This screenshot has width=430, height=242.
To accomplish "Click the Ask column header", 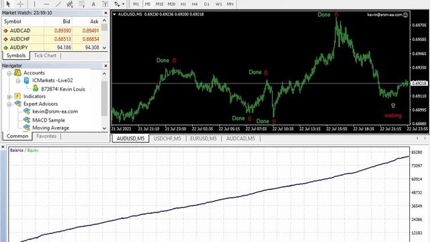I will [x=94, y=22].
